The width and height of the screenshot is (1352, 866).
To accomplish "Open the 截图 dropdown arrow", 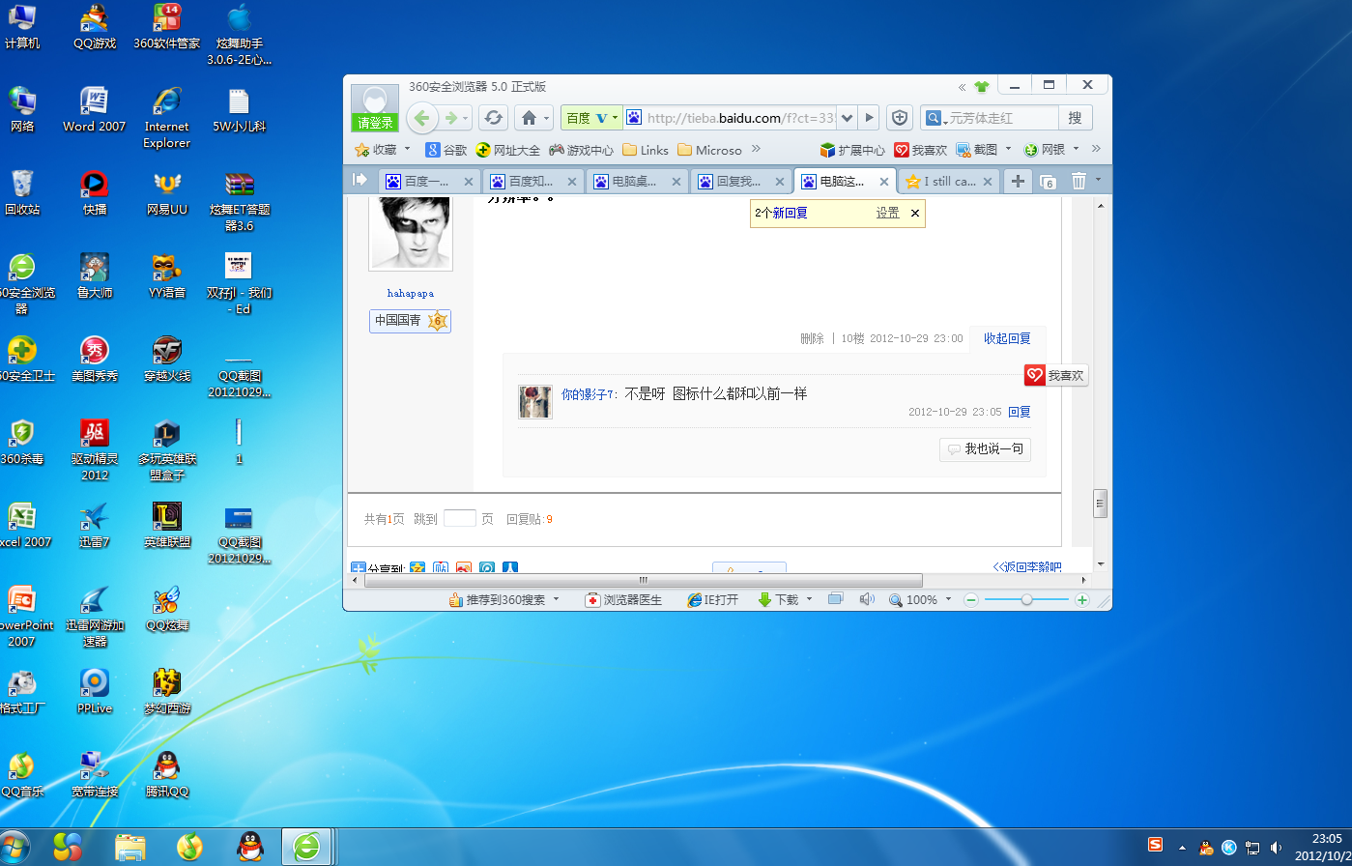I will [x=1009, y=149].
